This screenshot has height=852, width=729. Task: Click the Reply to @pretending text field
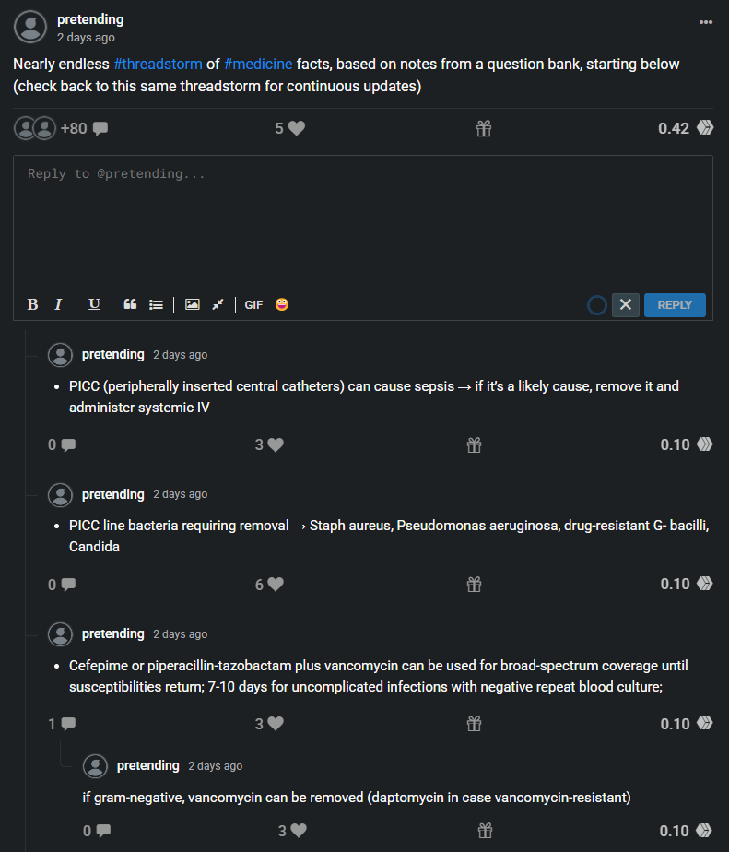tap(363, 224)
